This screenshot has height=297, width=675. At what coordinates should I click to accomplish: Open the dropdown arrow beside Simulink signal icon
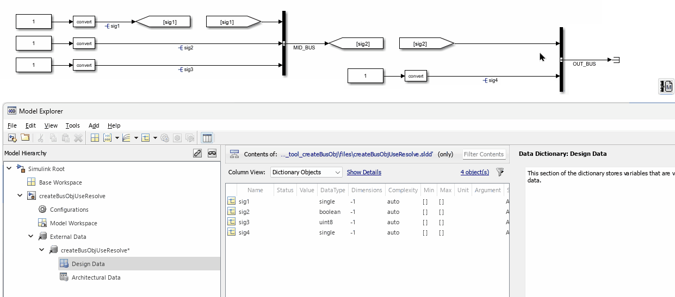[x=136, y=138]
